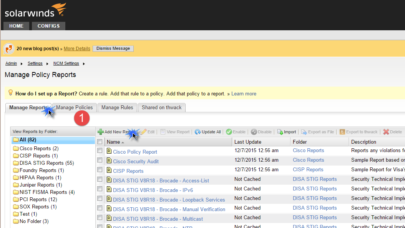Click report icon beside Brocade - IPv6
The width and height of the screenshot is (405, 228).
pyautogui.click(x=109, y=189)
